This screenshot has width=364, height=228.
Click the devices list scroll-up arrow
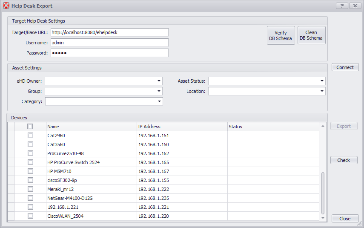(x=323, y=126)
